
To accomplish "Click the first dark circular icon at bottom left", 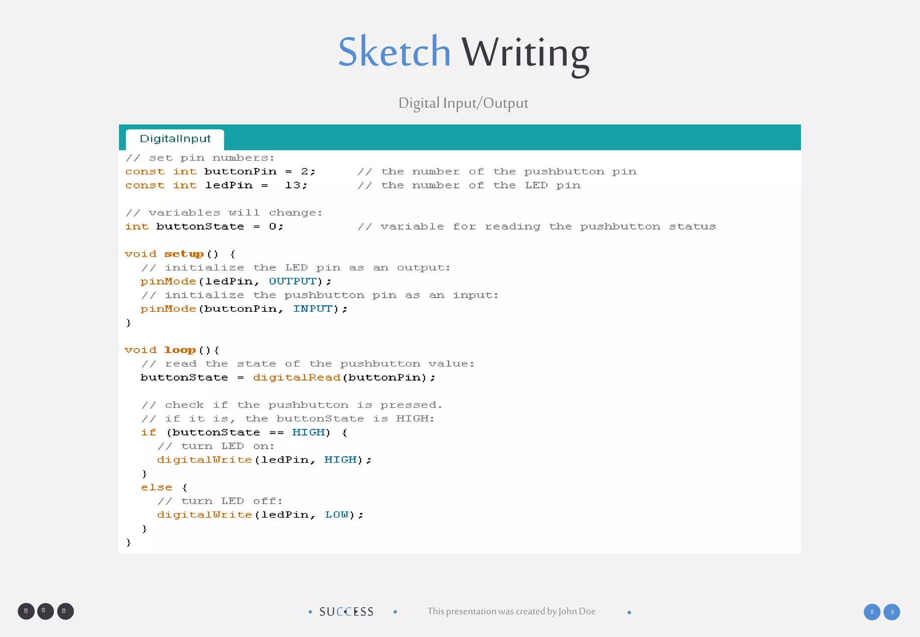I will (x=26, y=611).
